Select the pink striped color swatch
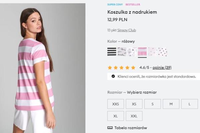Image resolution: width=200 pixels, height=133 pixels. coord(142,52)
